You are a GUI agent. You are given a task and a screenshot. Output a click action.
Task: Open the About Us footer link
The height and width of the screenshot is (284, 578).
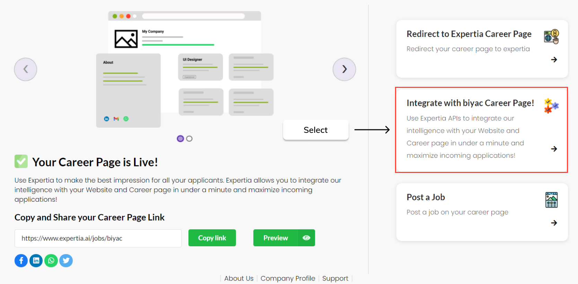tap(239, 278)
